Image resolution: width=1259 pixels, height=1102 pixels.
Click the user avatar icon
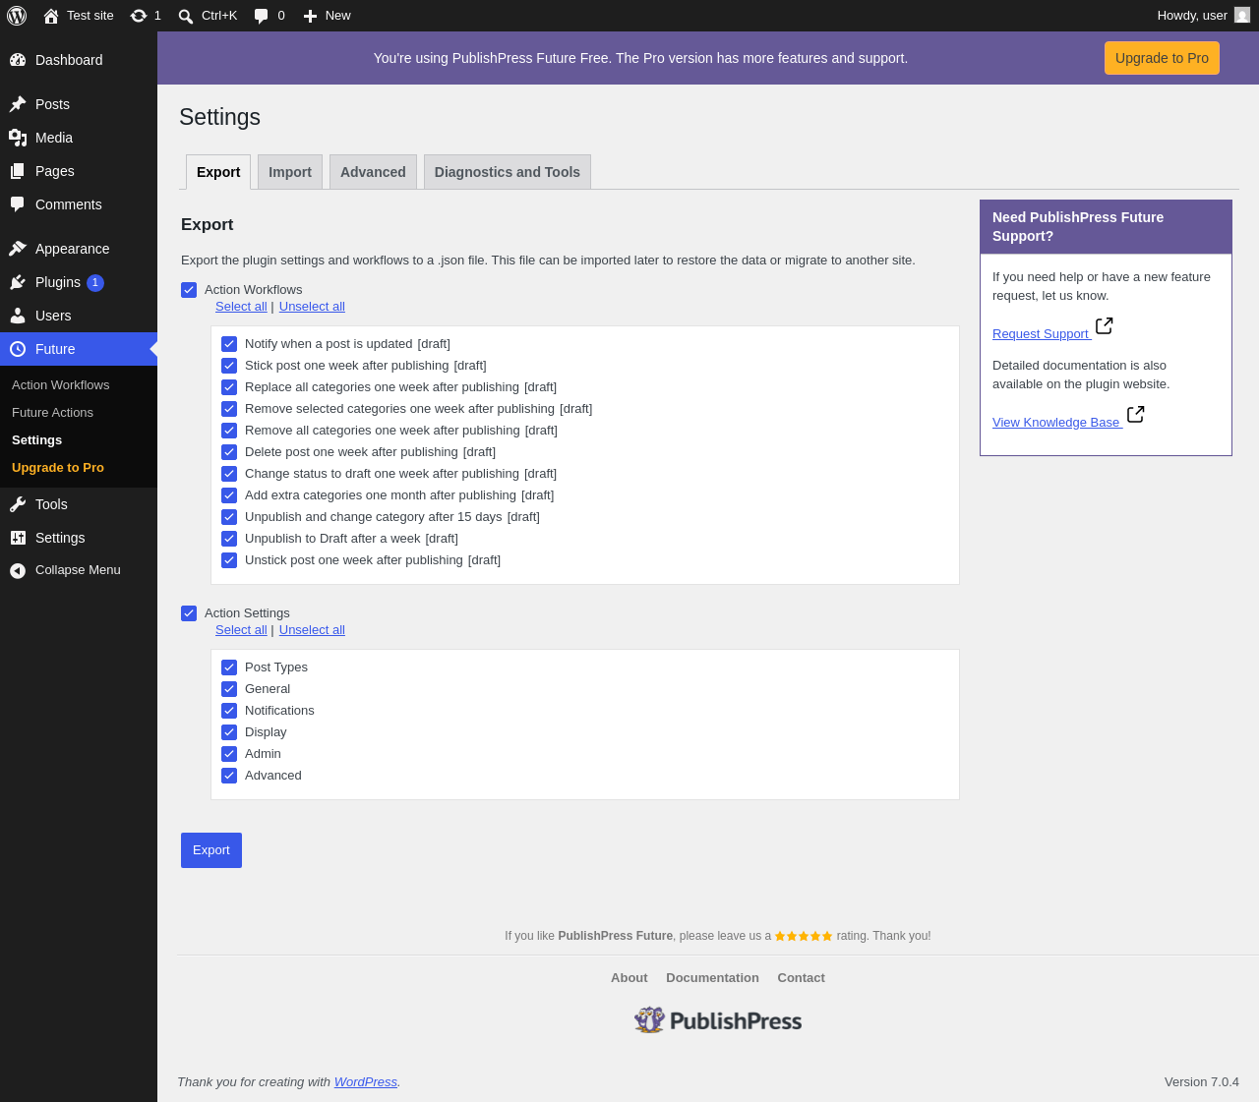[x=1242, y=15]
